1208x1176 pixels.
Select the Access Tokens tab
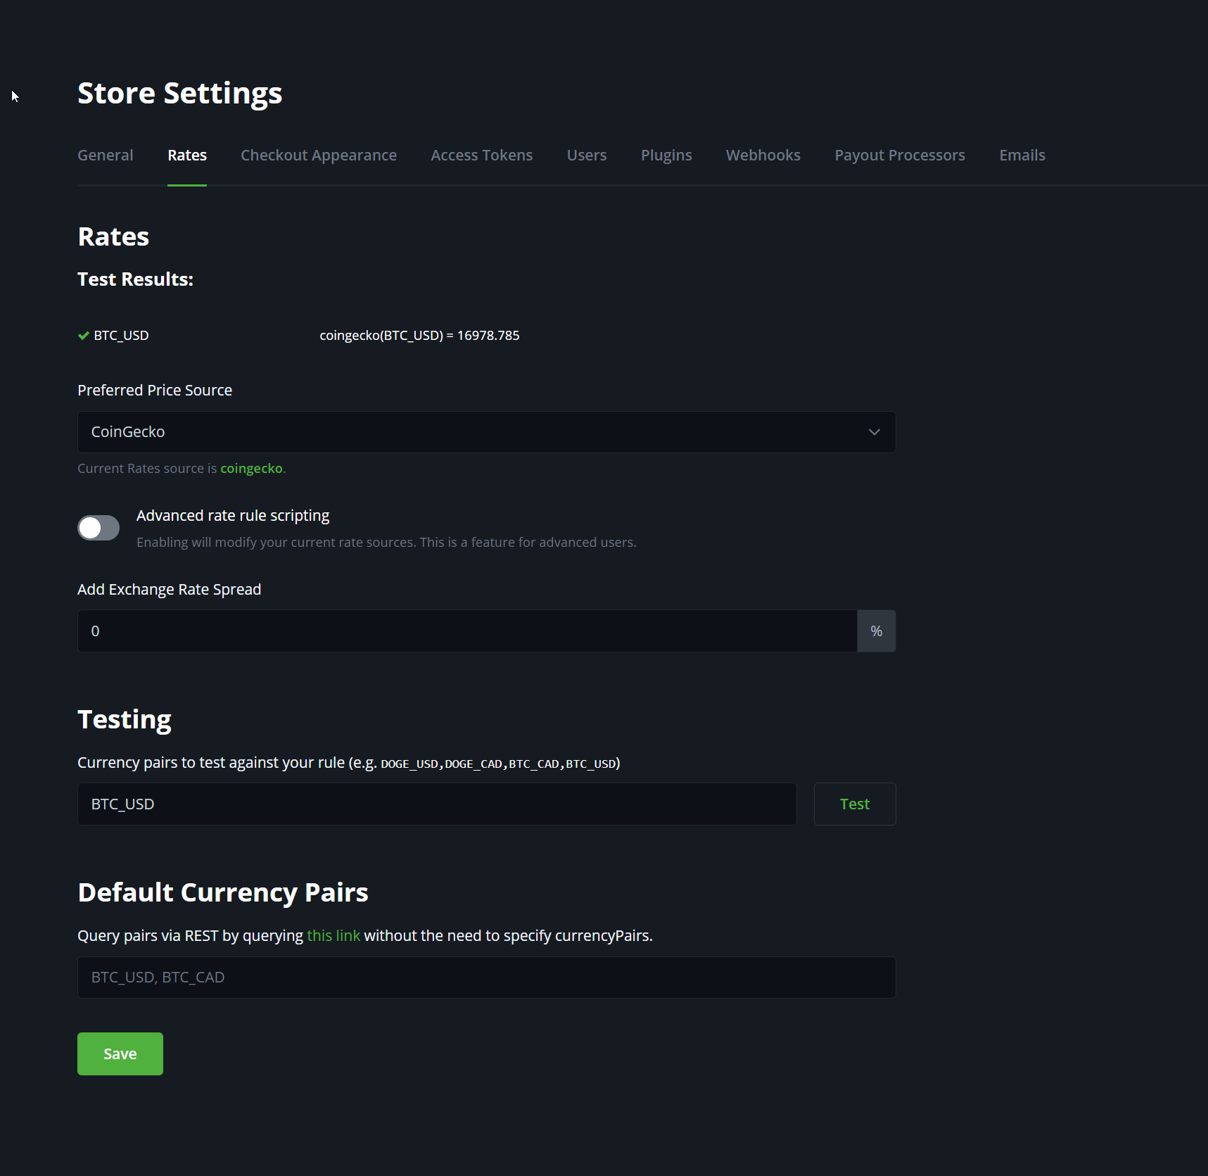point(481,155)
